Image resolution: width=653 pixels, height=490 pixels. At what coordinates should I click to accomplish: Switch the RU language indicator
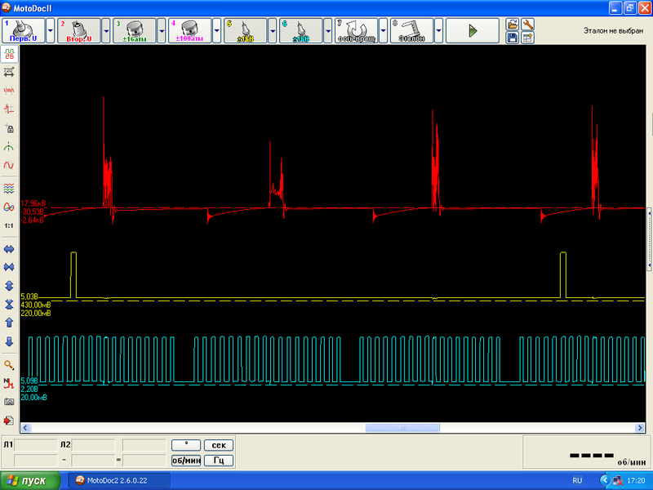coord(577,480)
